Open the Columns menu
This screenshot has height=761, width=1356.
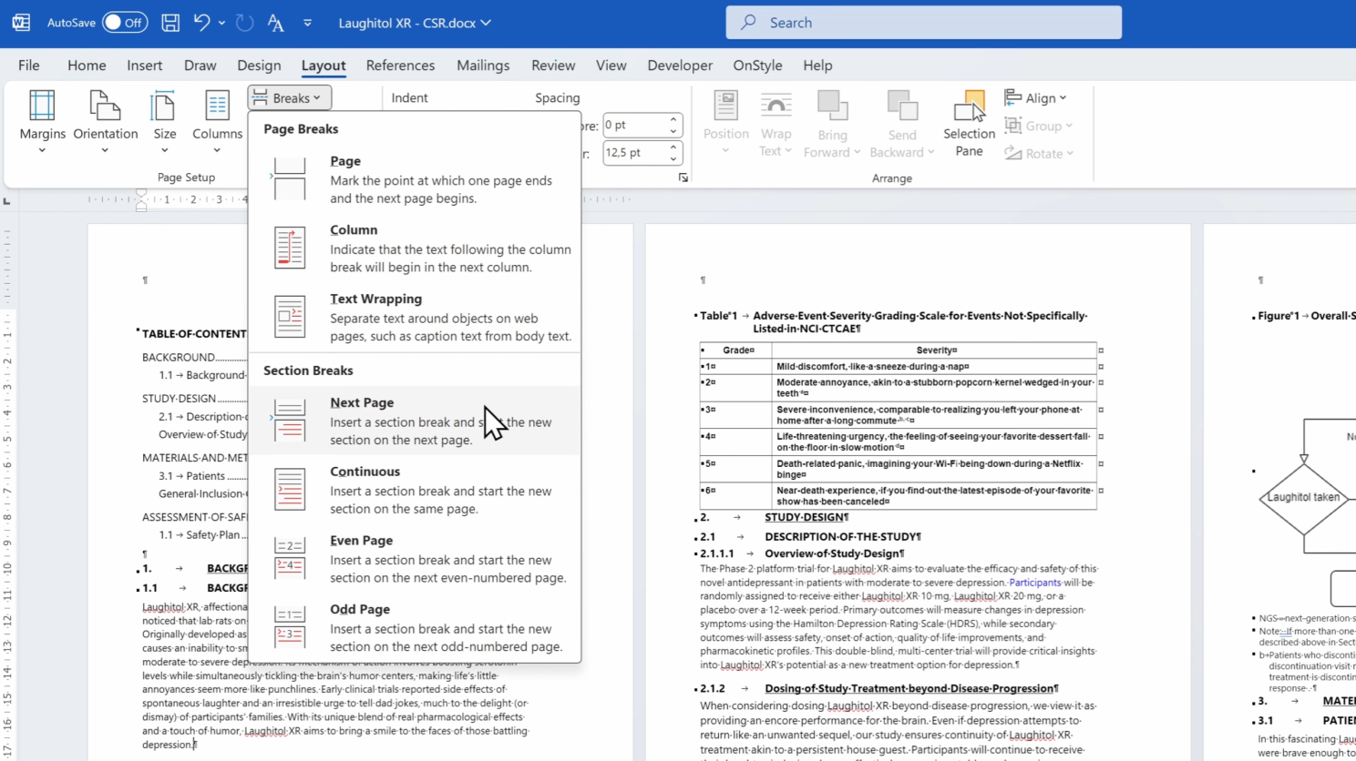[x=217, y=122]
